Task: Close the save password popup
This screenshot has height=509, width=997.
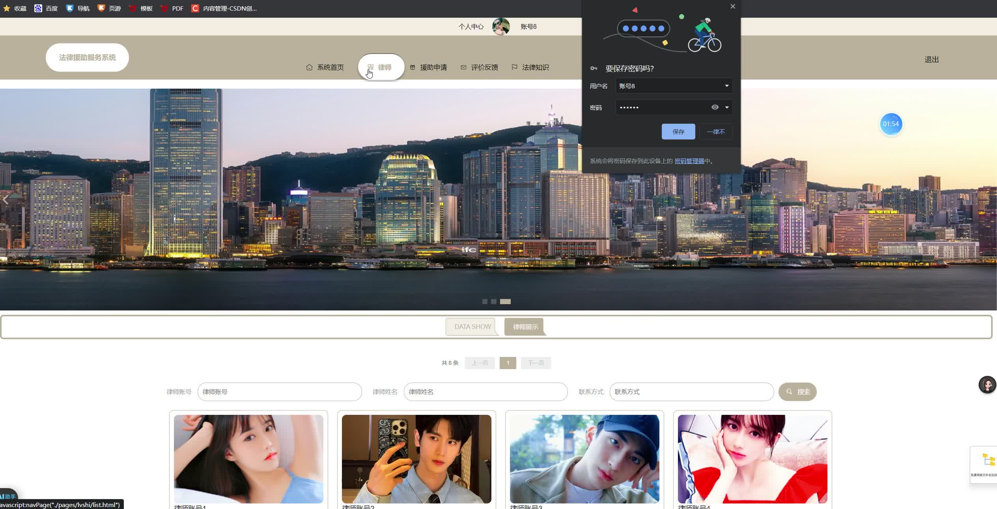Action: [x=732, y=6]
